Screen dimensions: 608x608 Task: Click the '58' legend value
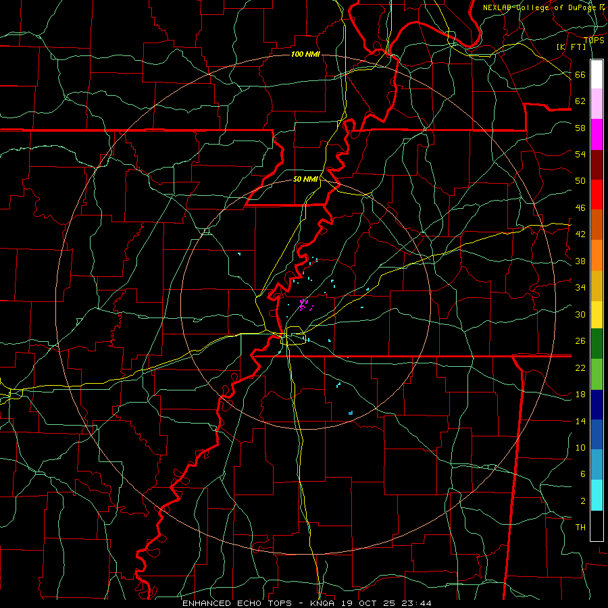[x=580, y=128]
